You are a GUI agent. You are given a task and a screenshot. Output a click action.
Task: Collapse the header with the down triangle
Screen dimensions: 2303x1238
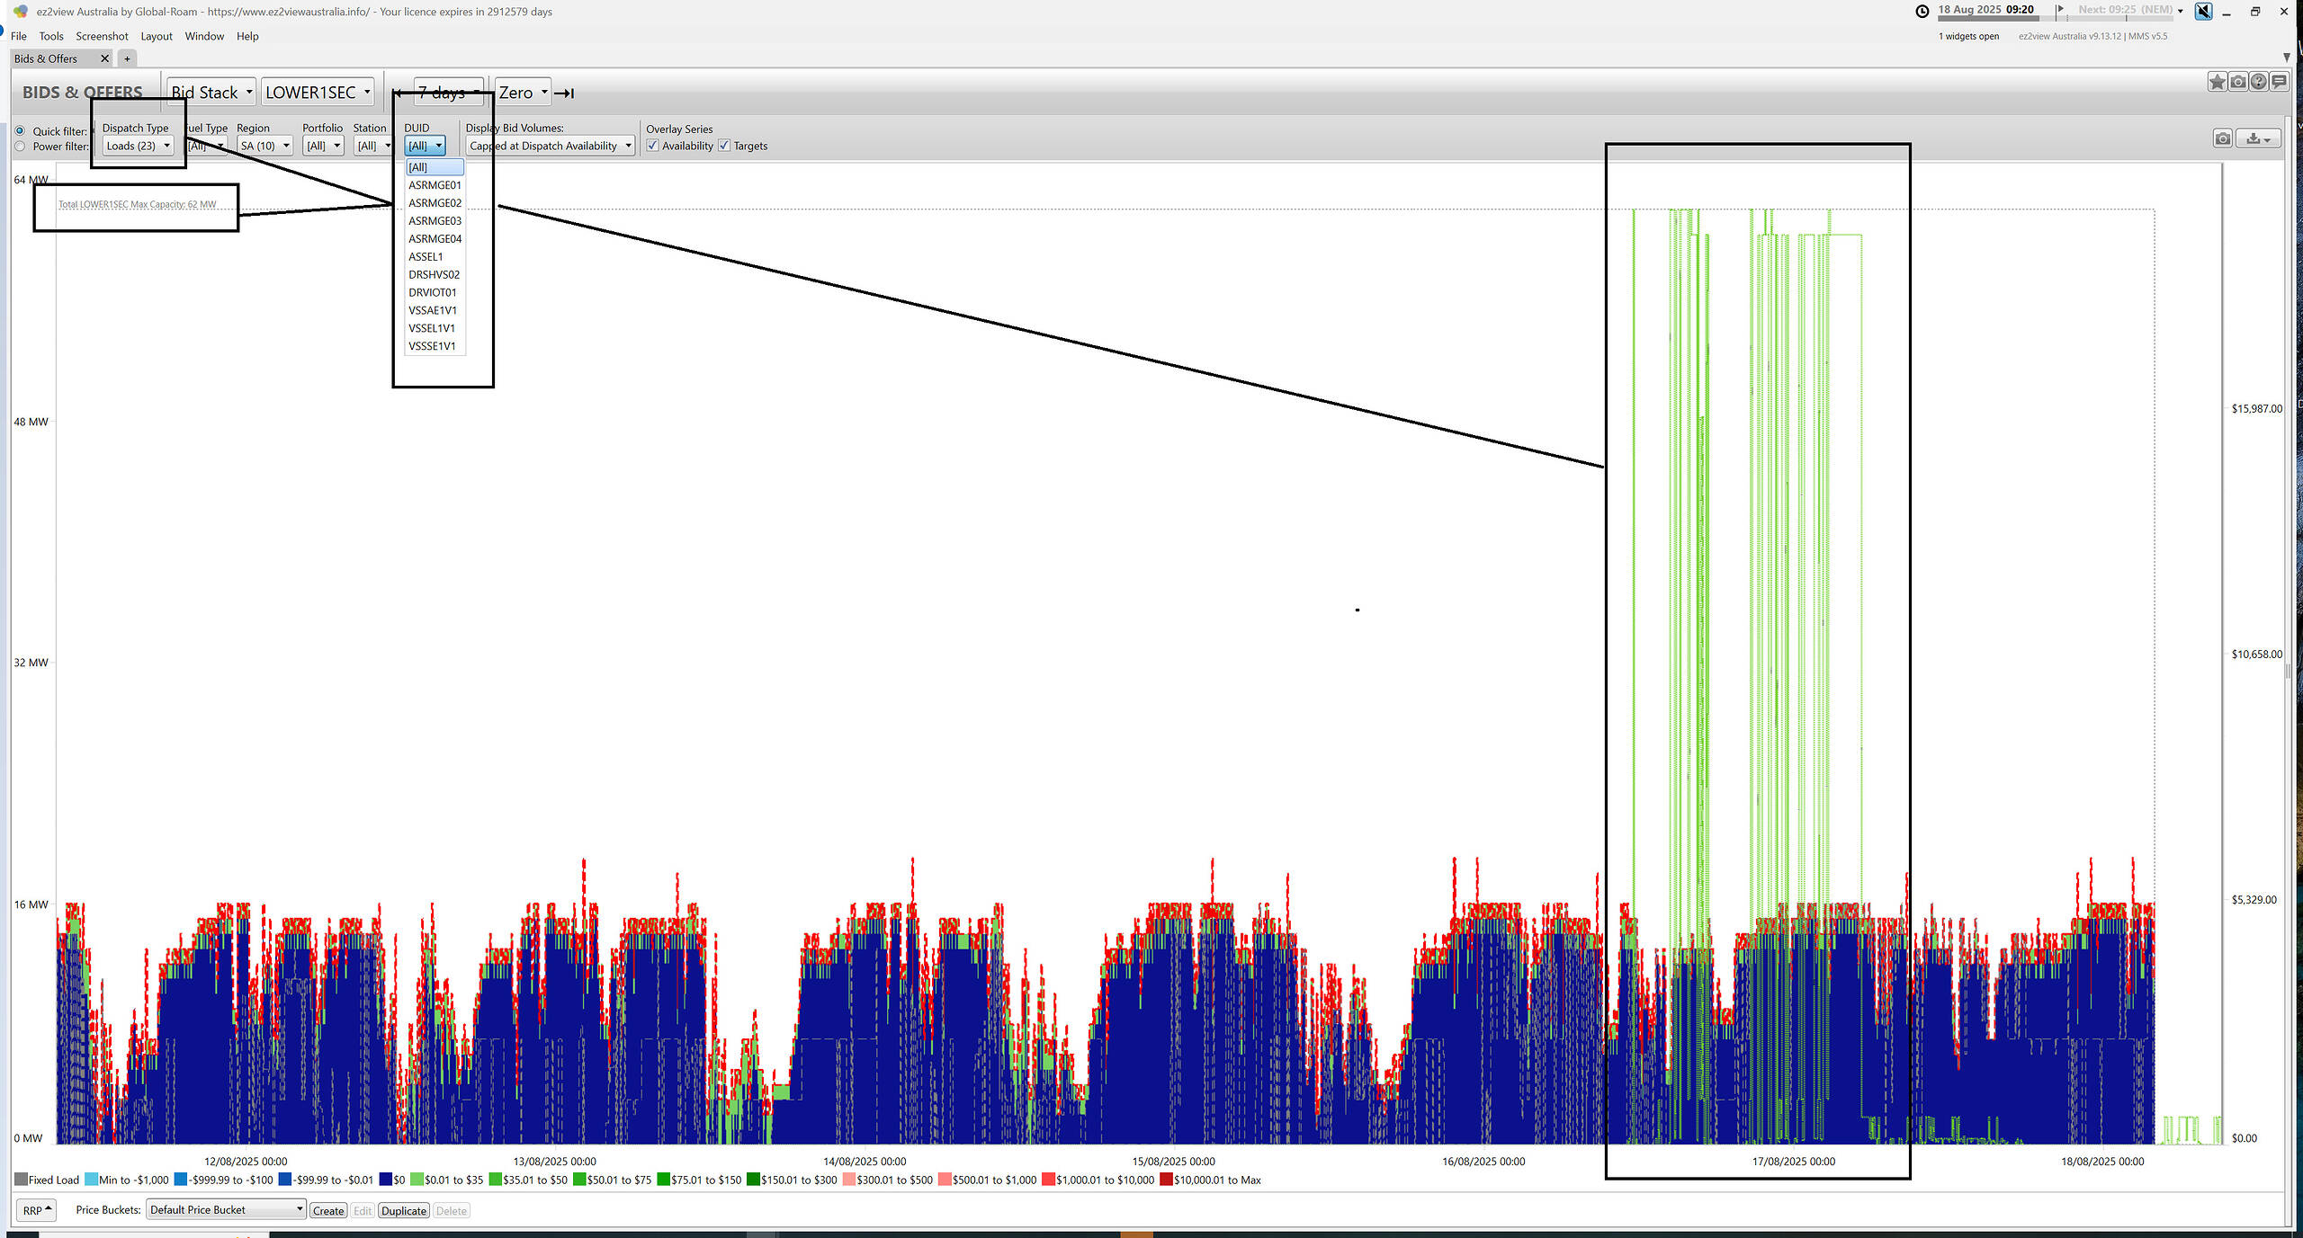point(2286,58)
